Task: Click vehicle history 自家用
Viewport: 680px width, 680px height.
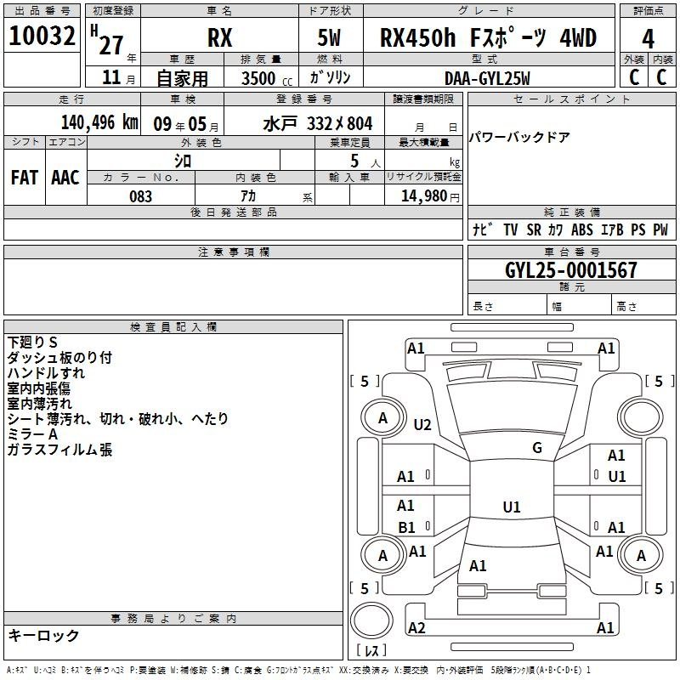Action: pyautogui.click(x=183, y=78)
